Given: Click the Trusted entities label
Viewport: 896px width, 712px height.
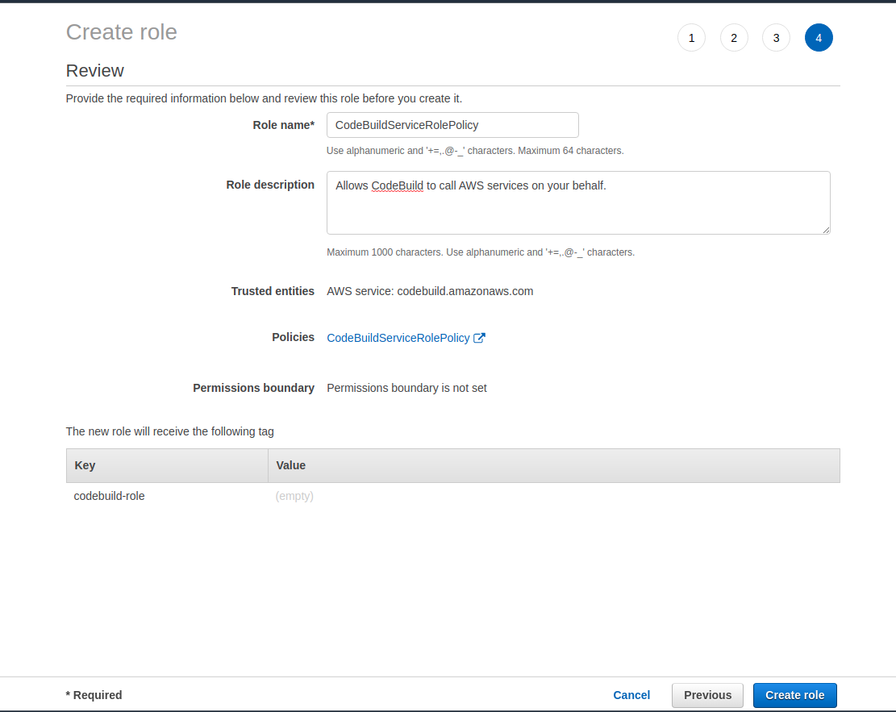Looking at the screenshot, I should point(273,291).
